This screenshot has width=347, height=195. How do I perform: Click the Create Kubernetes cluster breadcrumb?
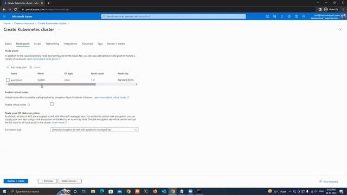(52, 23)
